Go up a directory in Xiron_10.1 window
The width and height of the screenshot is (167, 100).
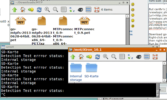pos(73,57)
